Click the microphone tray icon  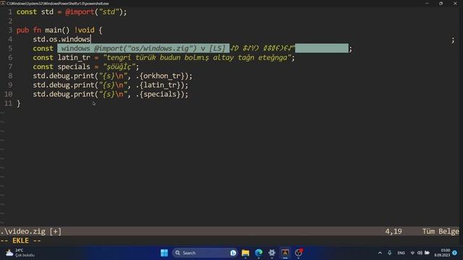tap(389, 253)
